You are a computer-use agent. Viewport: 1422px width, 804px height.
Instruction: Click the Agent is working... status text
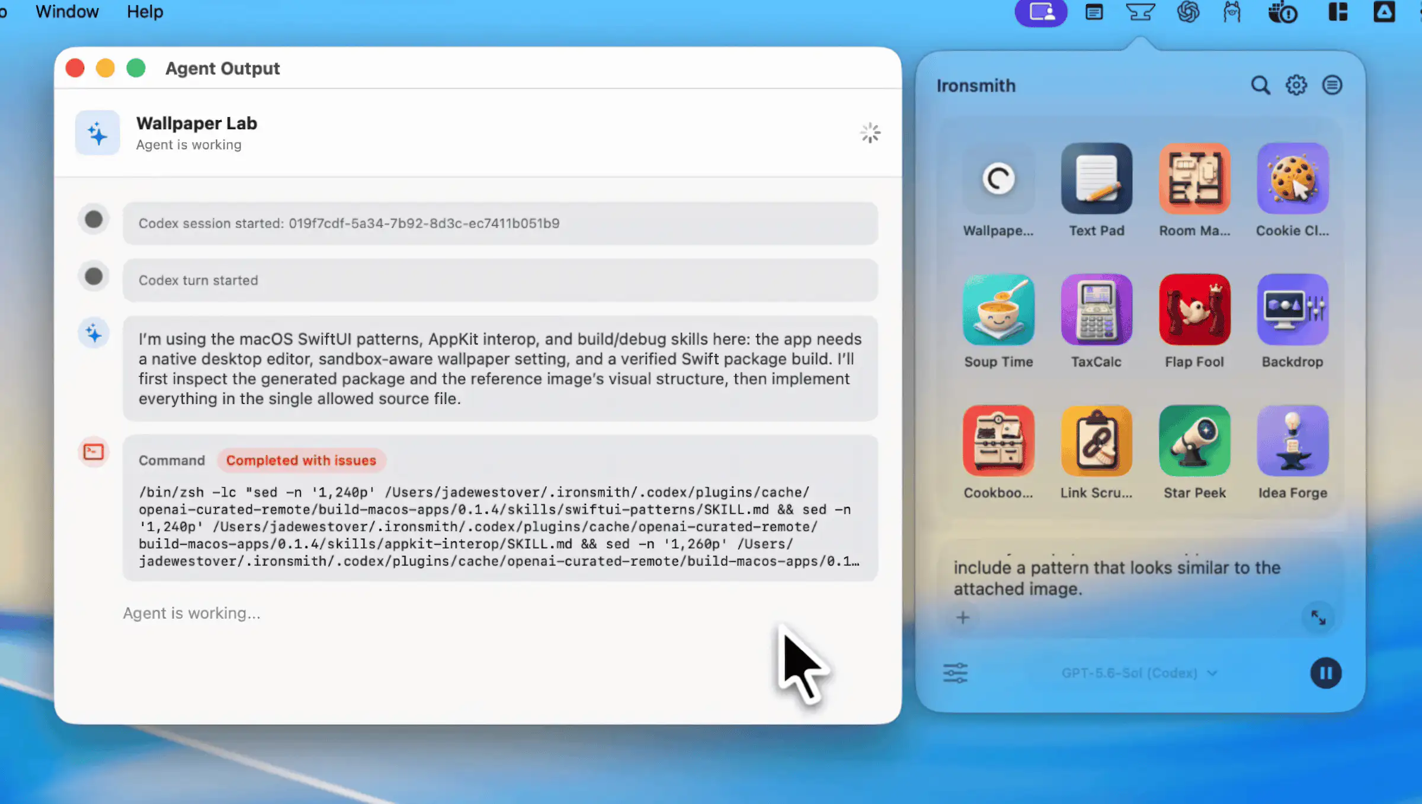(192, 613)
